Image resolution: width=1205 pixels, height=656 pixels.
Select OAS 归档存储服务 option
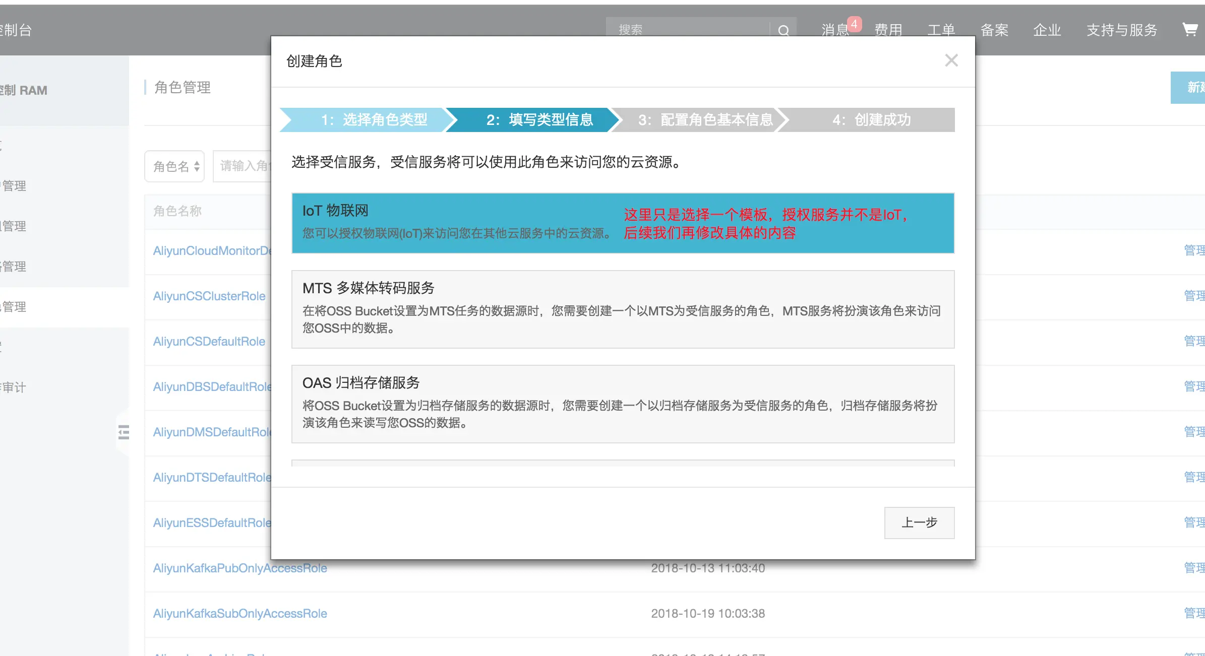(623, 404)
